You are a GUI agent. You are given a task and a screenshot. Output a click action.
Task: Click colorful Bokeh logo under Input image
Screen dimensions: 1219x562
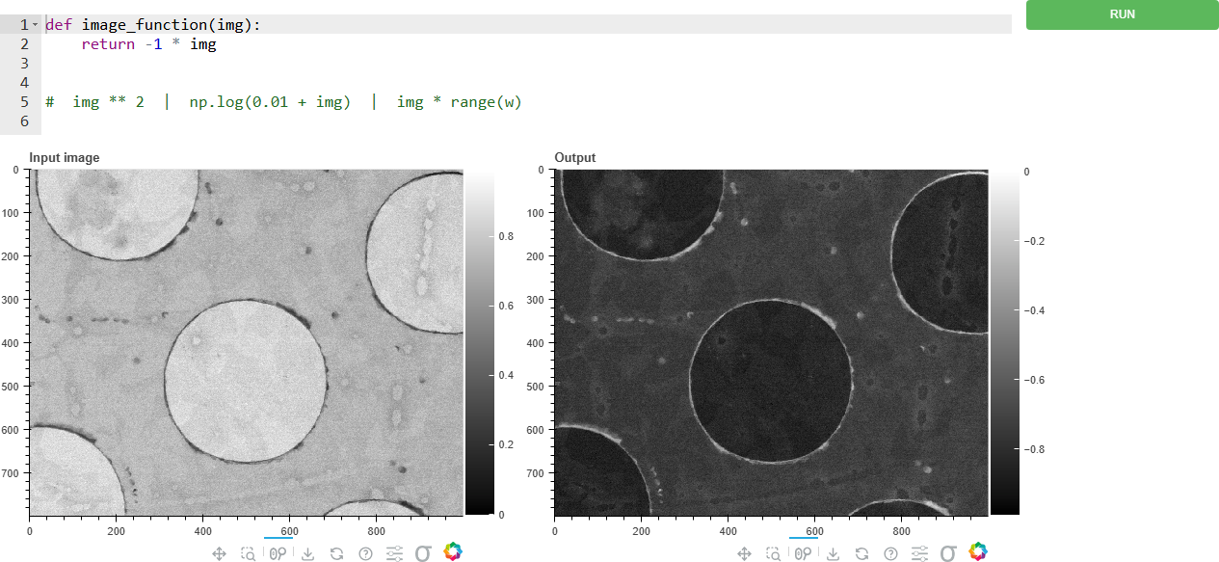453,551
